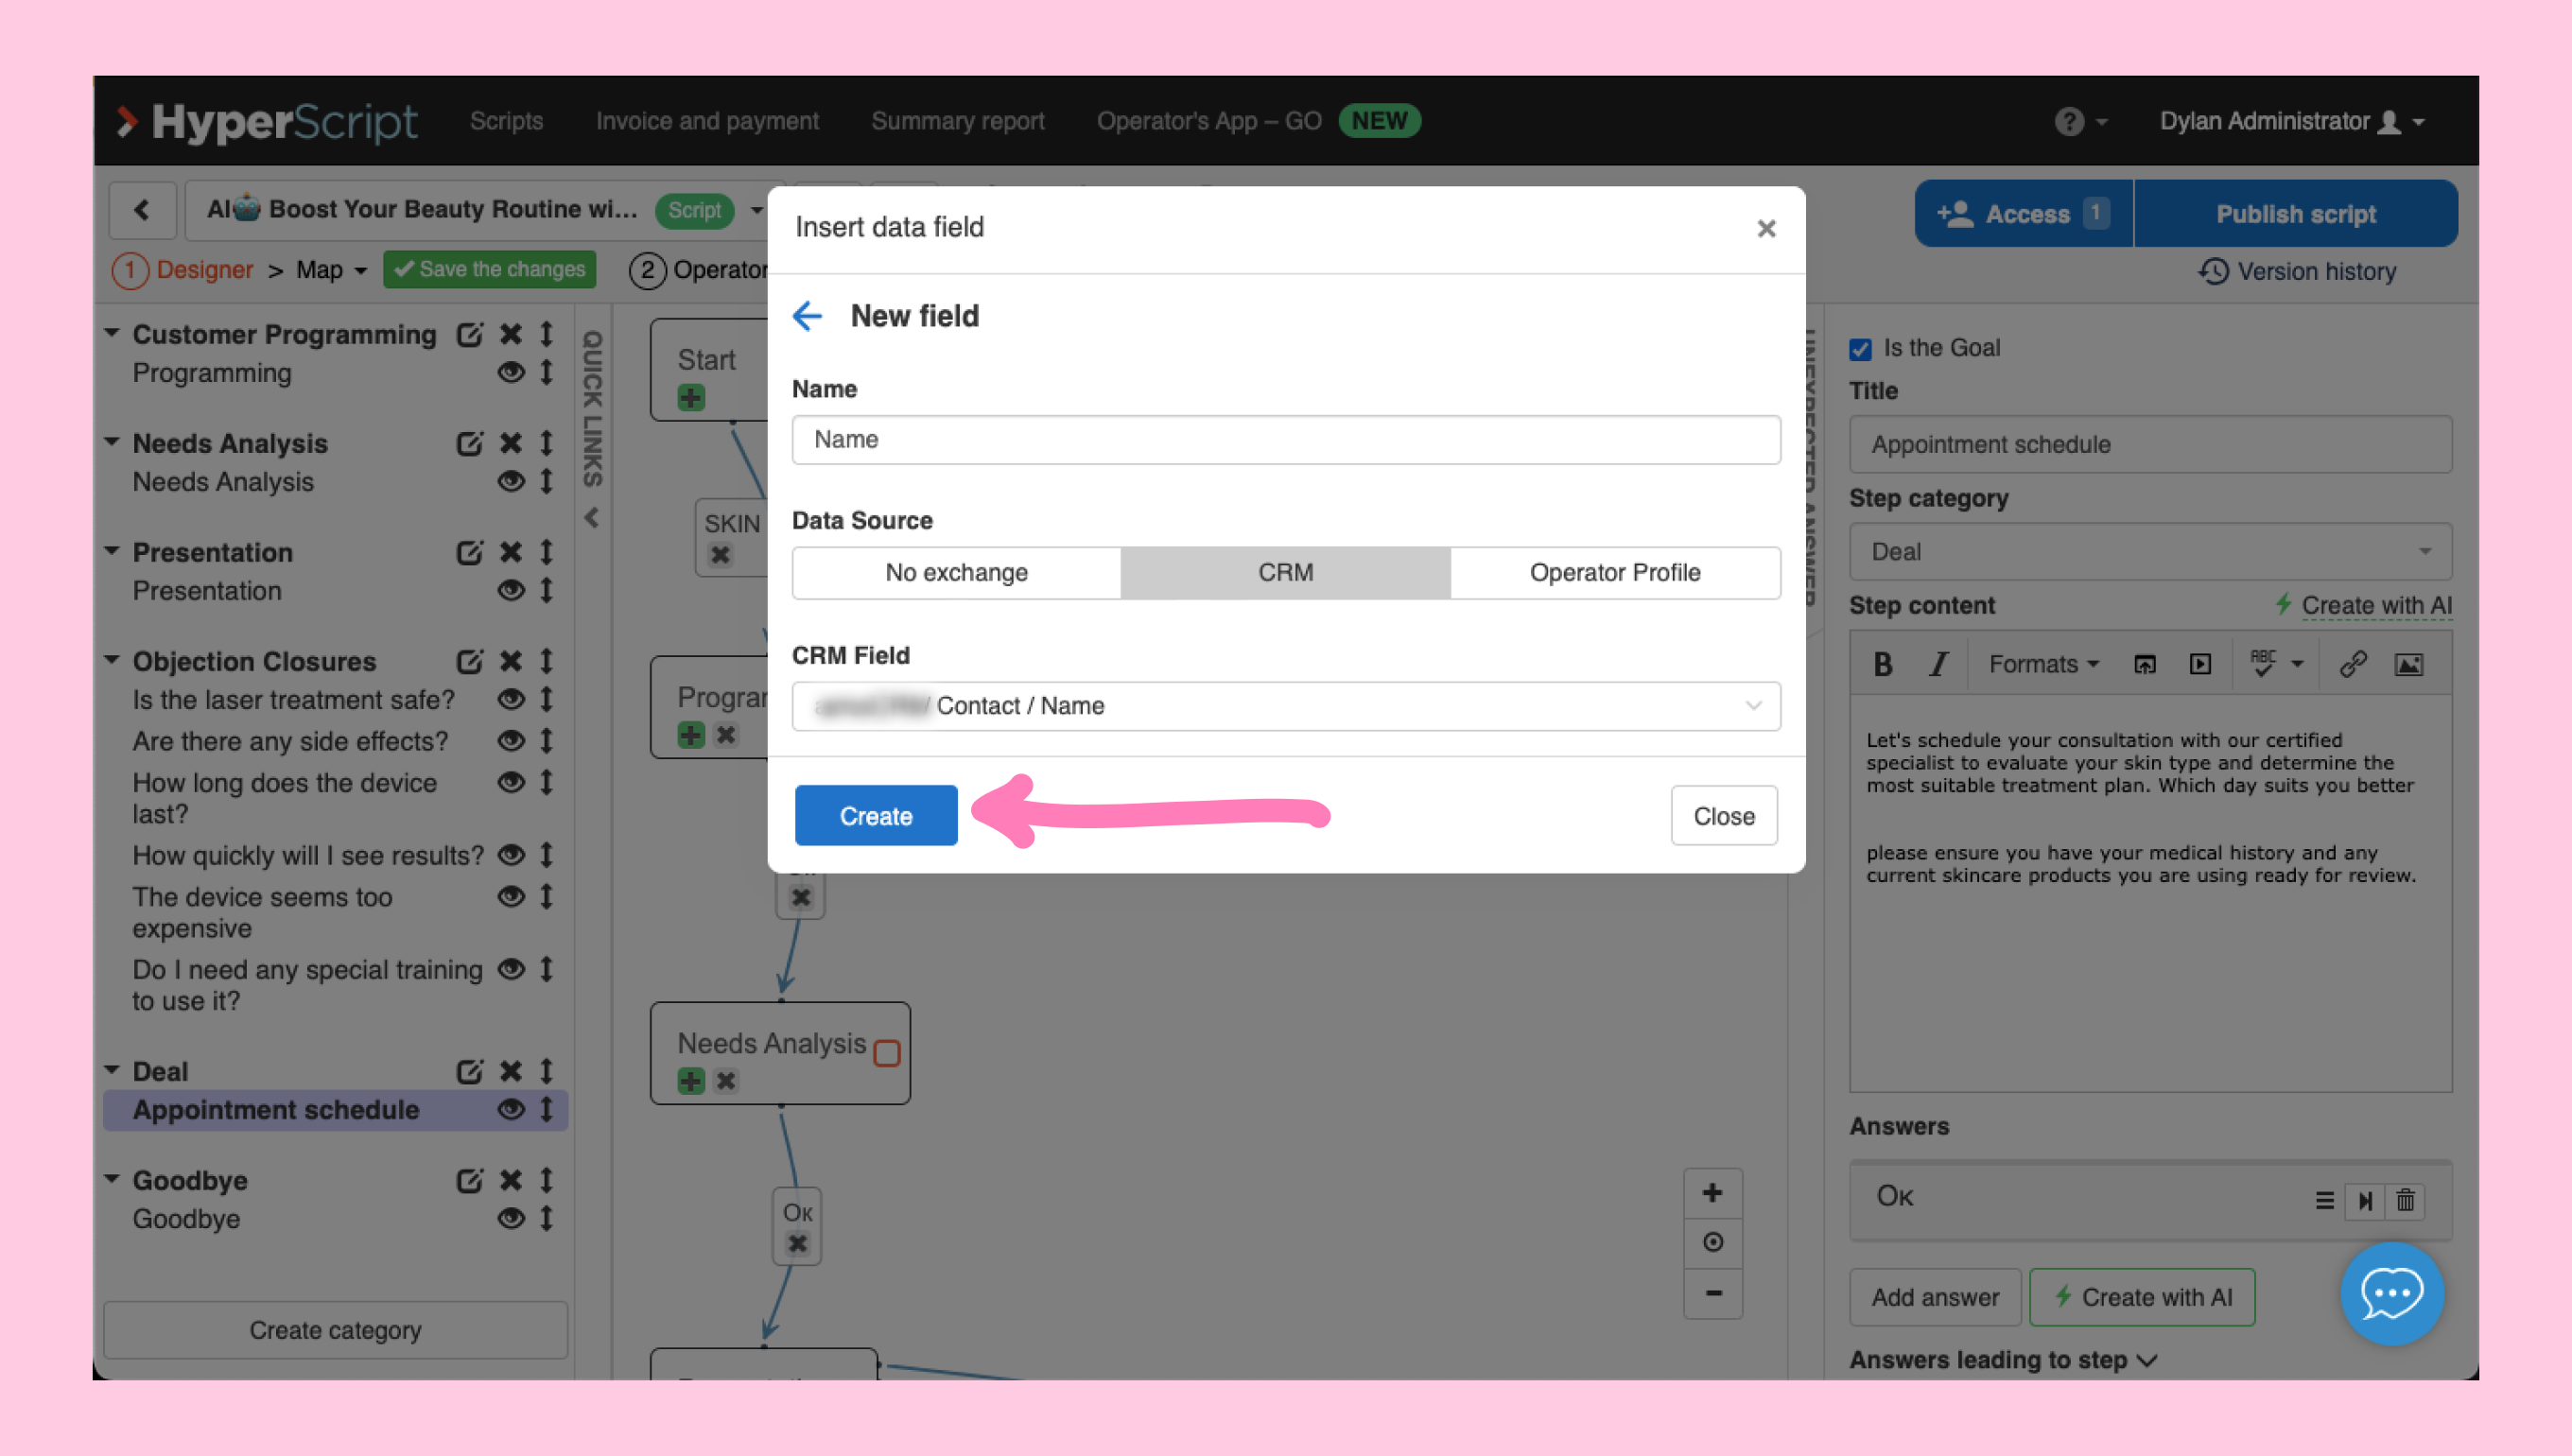The image size is (2572, 1456).
Task: Click the blue Create button
Action: click(x=875, y=816)
